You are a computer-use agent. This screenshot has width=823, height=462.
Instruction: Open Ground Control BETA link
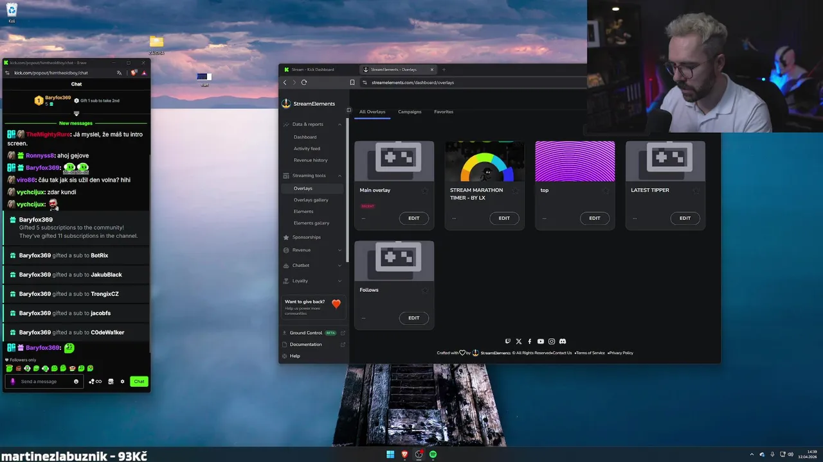(313, 333)
